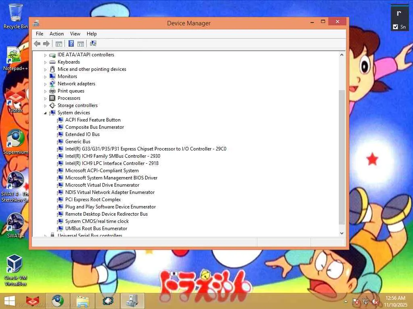Open the Action menu
Image resolution: width=413 pixels, height=309 pixels.
tap(56, 34)
